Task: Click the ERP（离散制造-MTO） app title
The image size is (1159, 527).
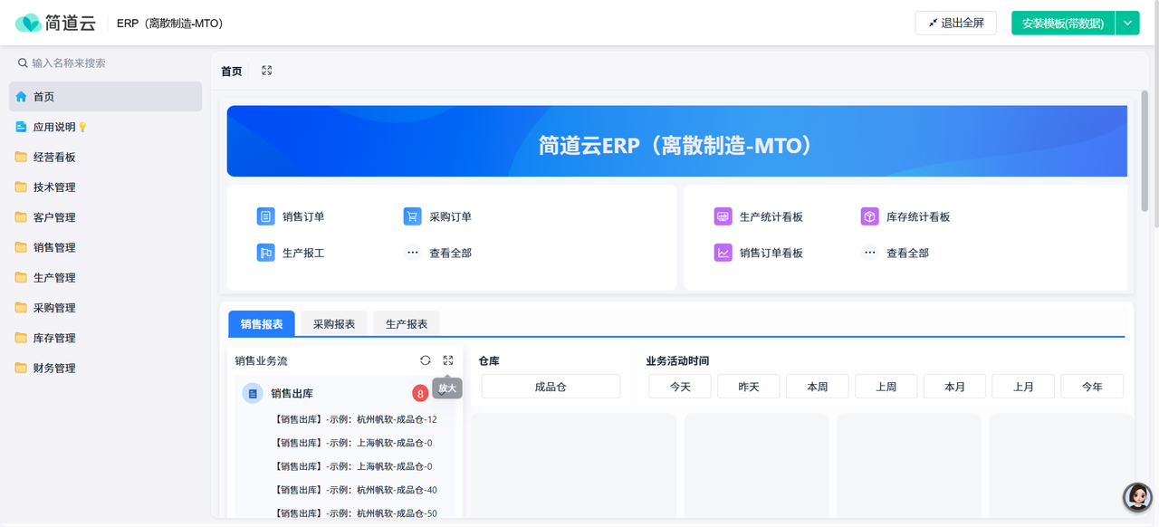Action: [x=170, y=23]
